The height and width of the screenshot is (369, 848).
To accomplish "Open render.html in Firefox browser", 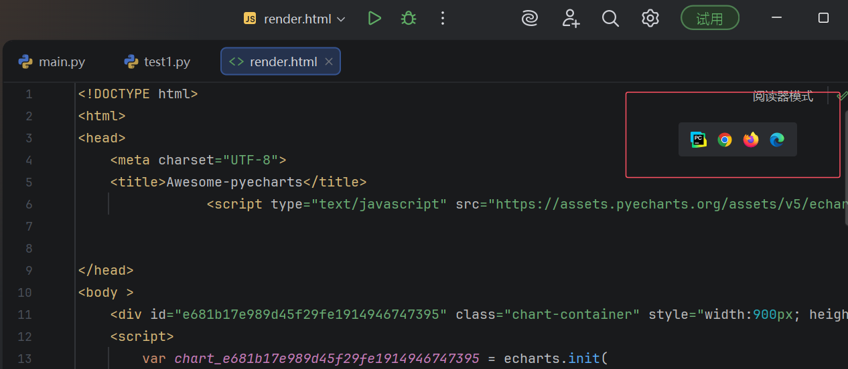I will (751, 140).
